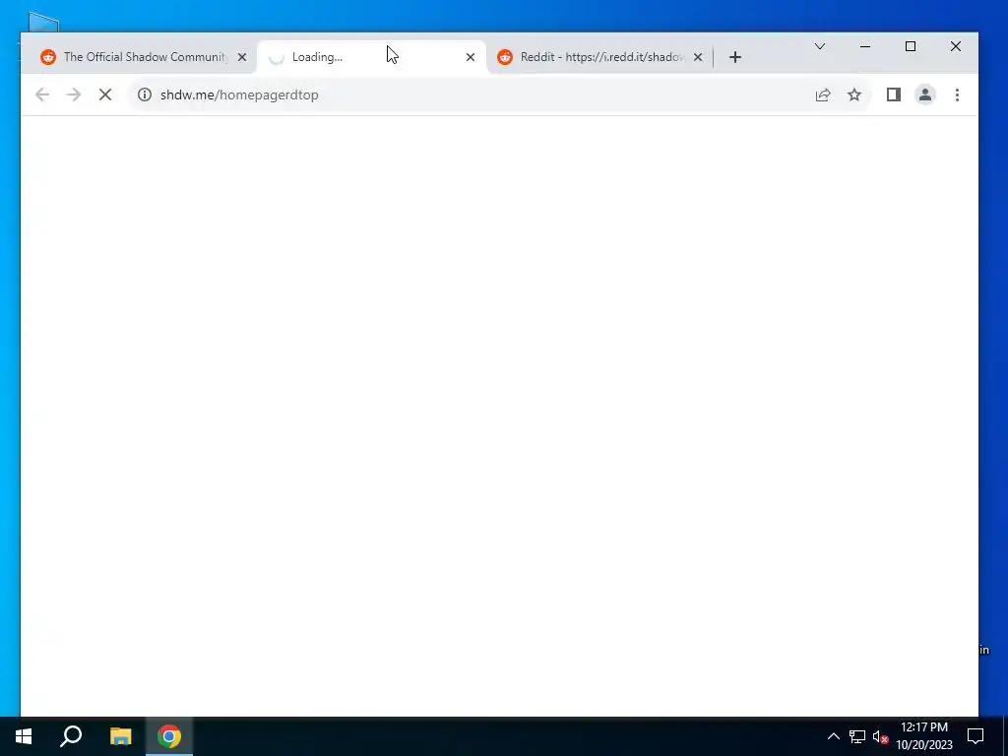This screenshot has width=1008, height=756.
Task: Close the Loading tab
Action: (470, 57)
